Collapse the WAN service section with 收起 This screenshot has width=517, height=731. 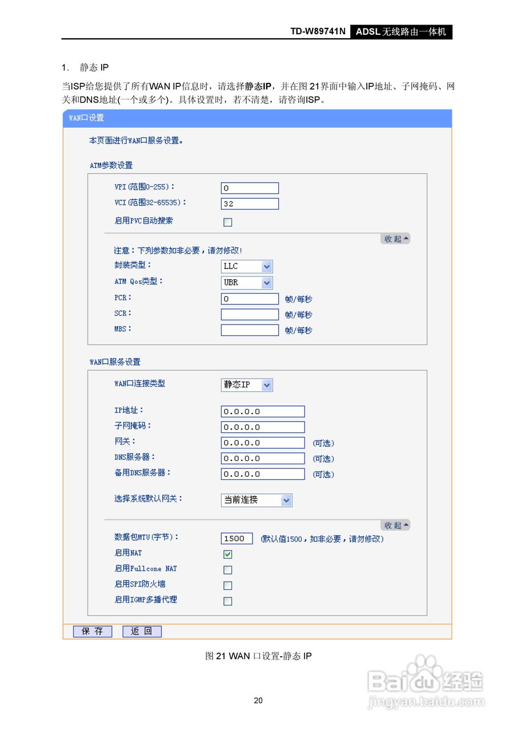pos(395,525)
